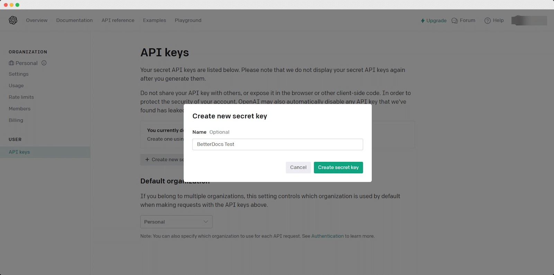
Task: Click the Help question mark icon
Action: pyautogui.click(x=487, y=20)
